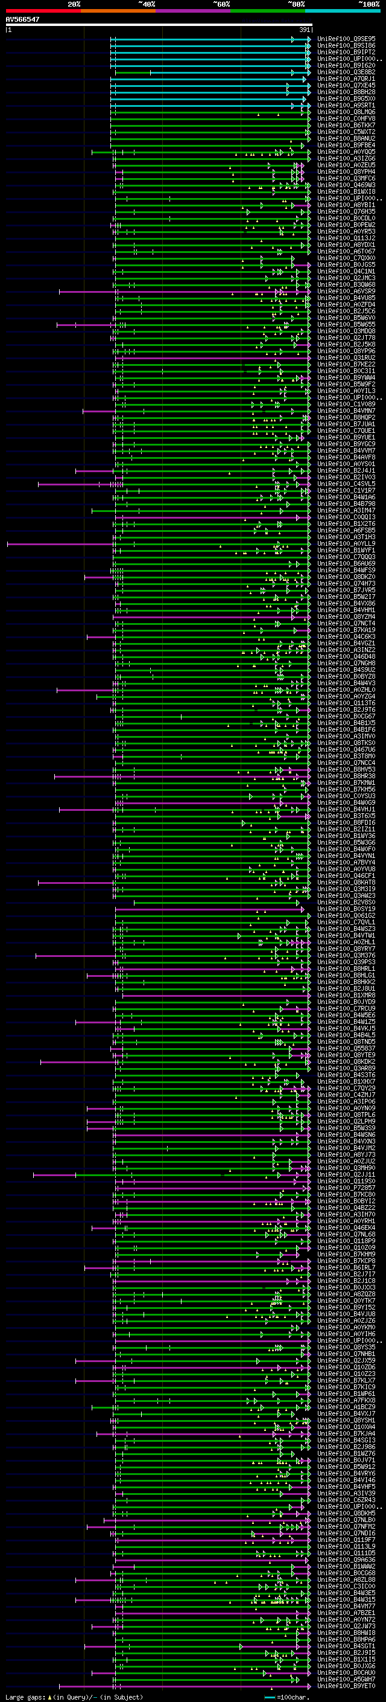Select hit label UniRef100_Q3E8B2
Screen dimensions: 386x1702
pos(346,72)
